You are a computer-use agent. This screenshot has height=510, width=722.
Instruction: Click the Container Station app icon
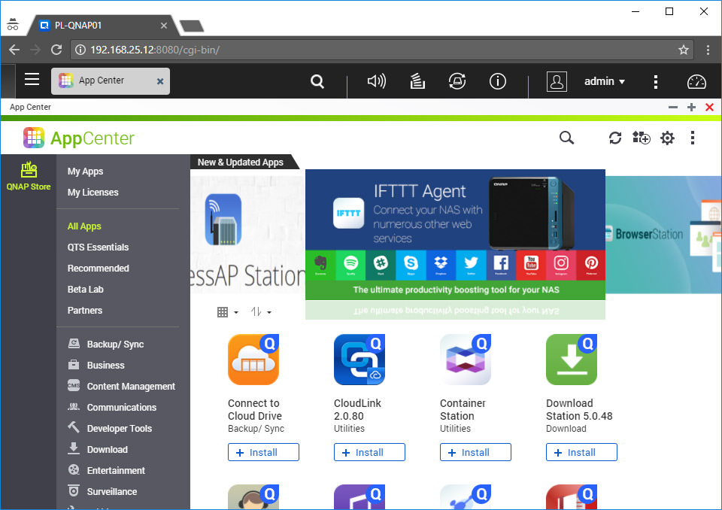(x=466, y=360)
